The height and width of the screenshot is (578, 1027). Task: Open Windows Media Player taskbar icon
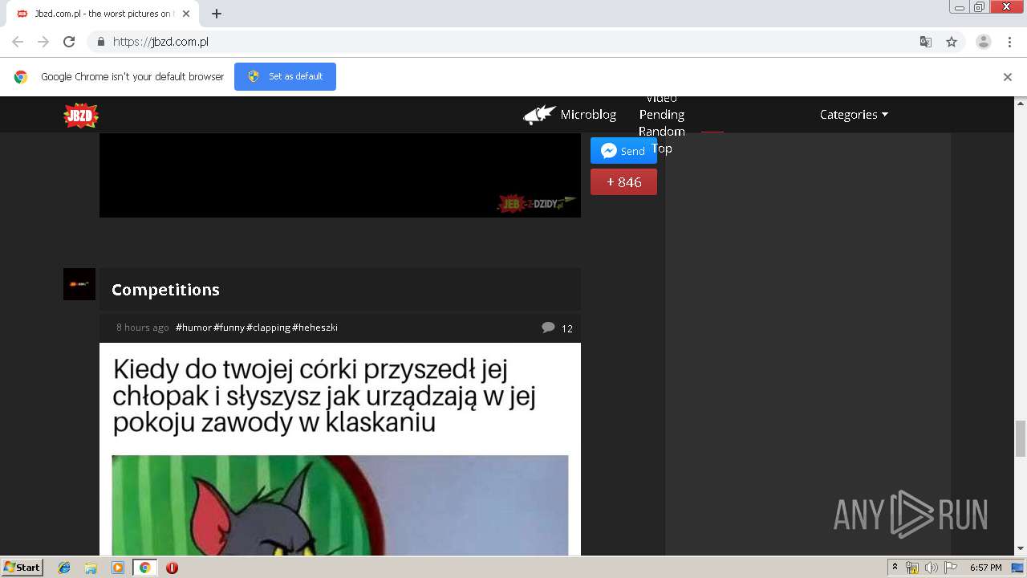[x=118, y=568]
